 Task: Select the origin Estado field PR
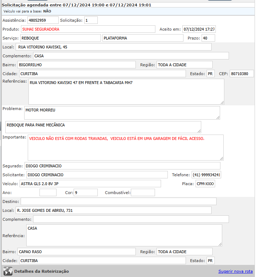pyautogui.click(x=210, y=74)
